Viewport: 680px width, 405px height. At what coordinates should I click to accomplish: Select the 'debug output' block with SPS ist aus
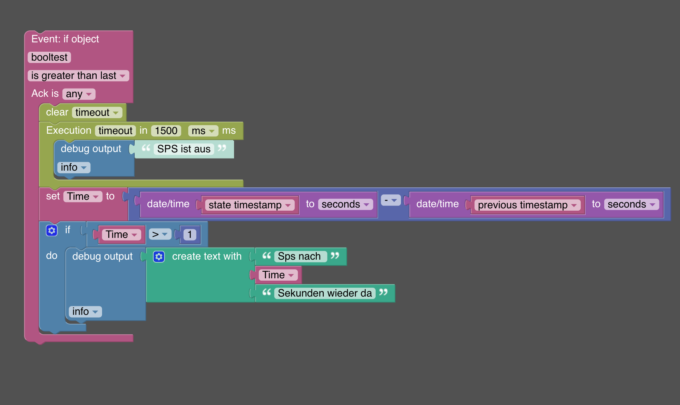click(x=91, y=149)
